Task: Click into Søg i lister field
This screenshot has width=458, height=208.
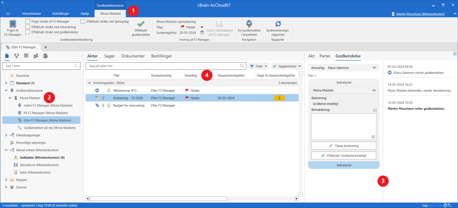Action: (x=41, y=66)
